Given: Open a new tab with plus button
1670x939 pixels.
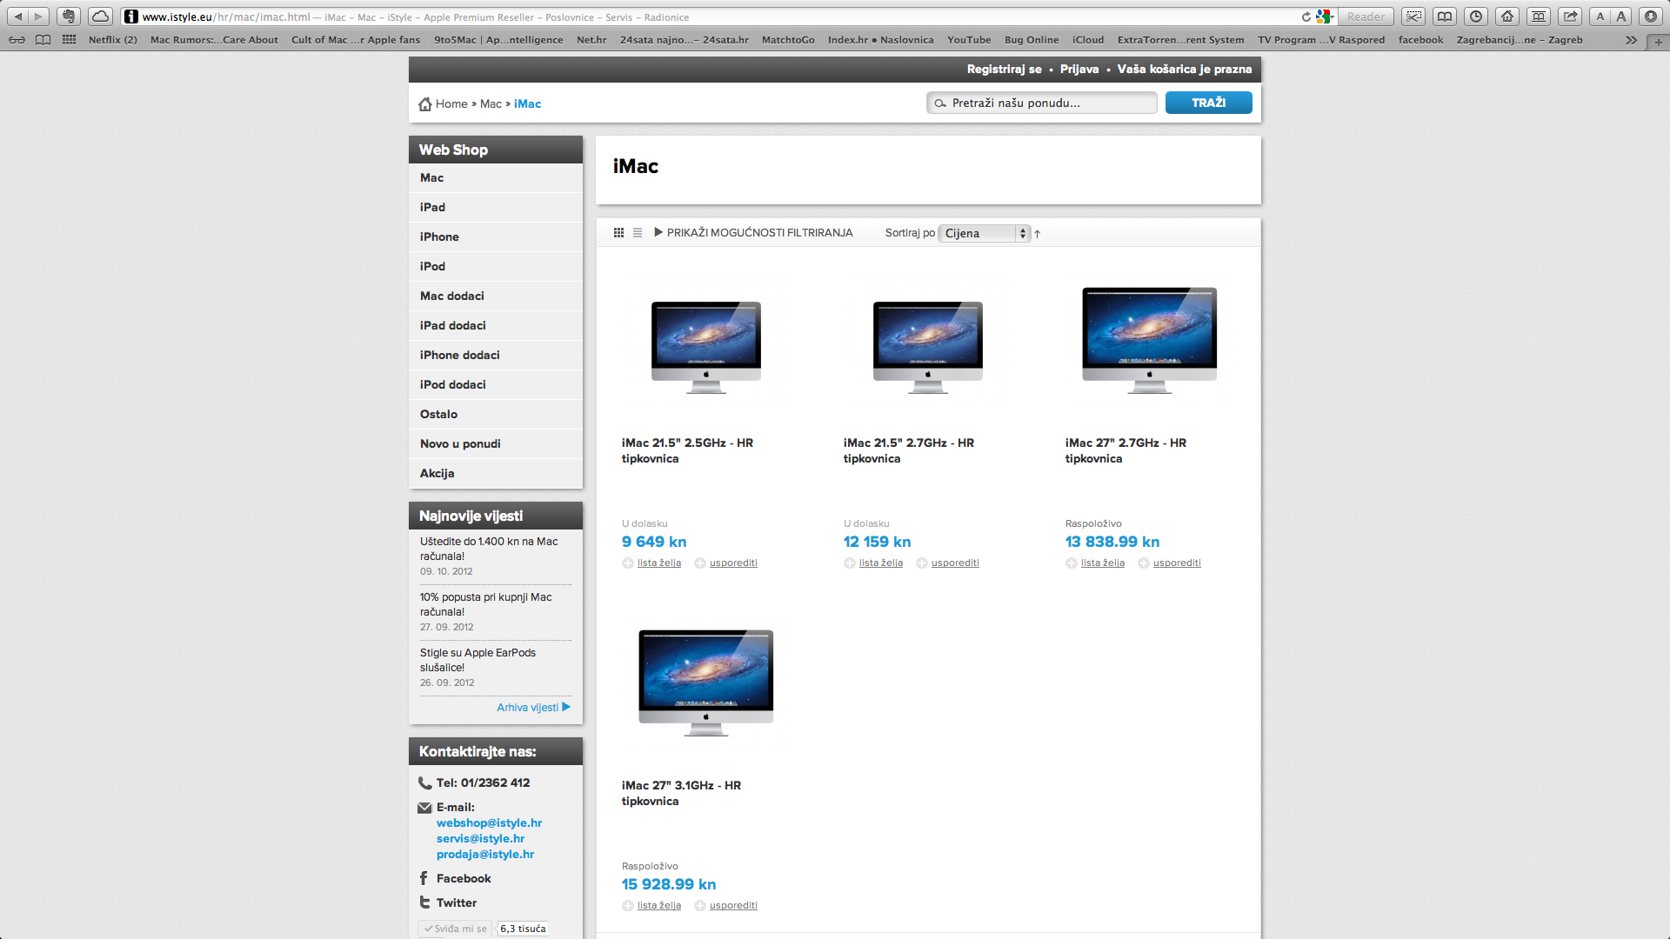Looking at the screenshot, I should (1658, 41).
